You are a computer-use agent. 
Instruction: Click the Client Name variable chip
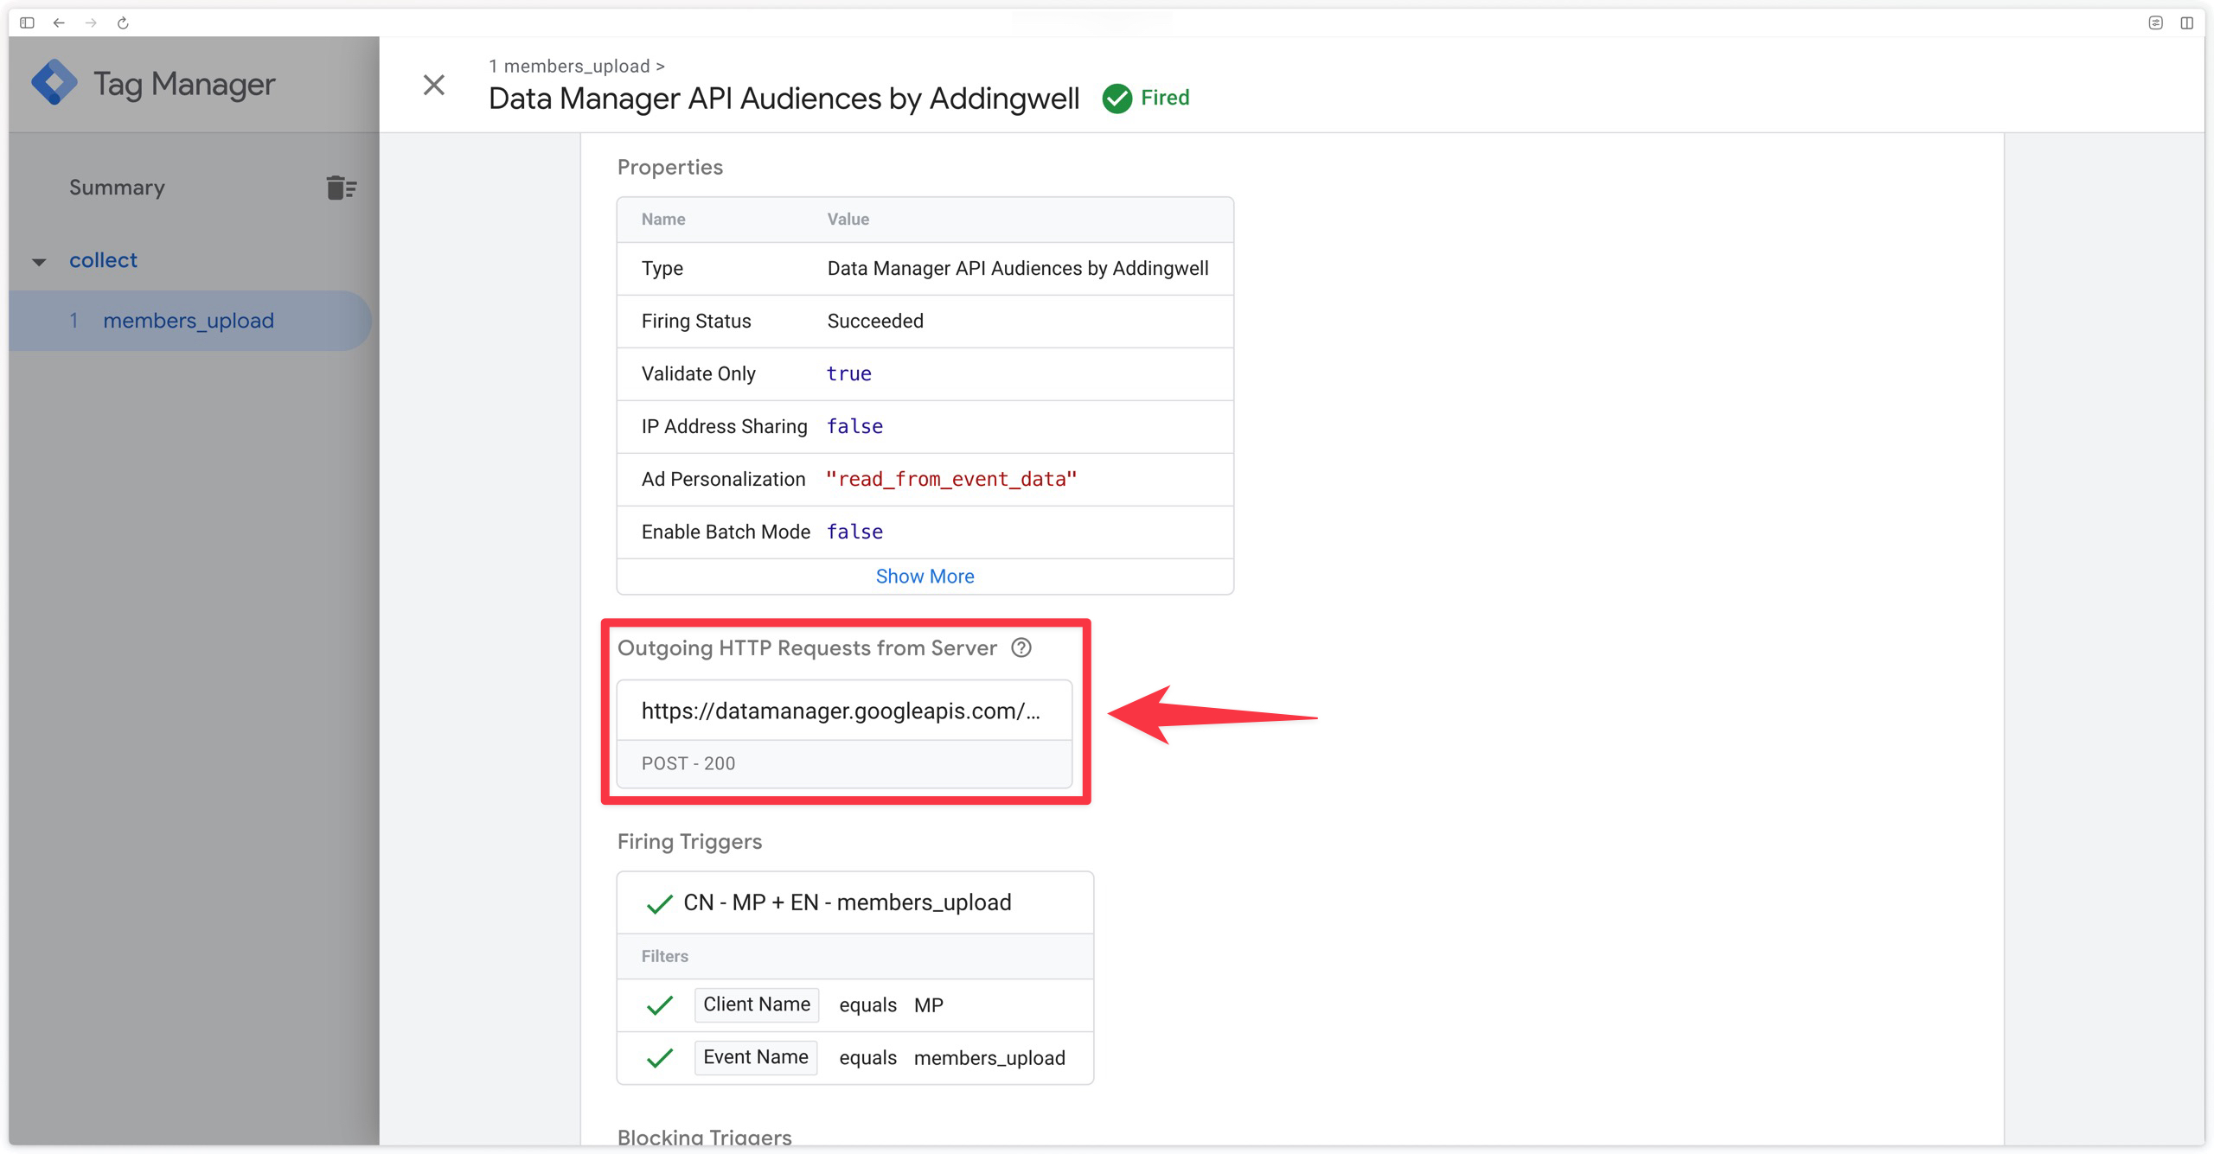pyautogui.click(x=757, y=1004)
